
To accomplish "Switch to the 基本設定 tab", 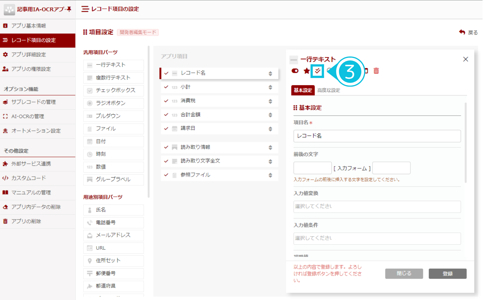I will (303, 90).
